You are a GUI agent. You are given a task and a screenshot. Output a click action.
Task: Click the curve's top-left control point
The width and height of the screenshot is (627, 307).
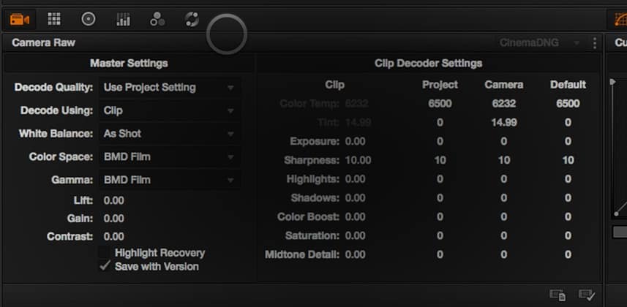click(x=612, y=82)
